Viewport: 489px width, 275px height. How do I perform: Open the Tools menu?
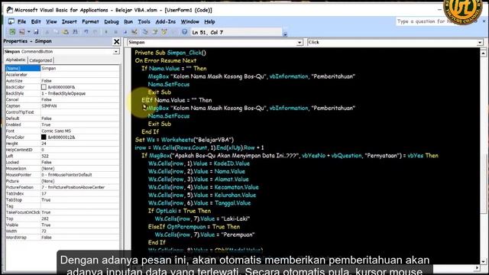[x=144, y=21]
